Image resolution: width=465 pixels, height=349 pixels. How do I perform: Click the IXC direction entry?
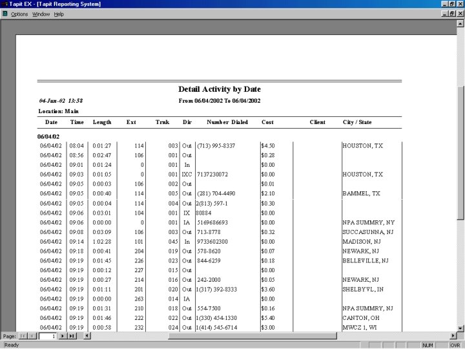click(x=187, y=174)
